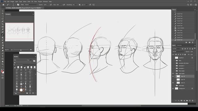Image resolution: width=198 pixels, height=111 pixels.
Task: Select the last Brush Tool history state
Action: point(183,40)
